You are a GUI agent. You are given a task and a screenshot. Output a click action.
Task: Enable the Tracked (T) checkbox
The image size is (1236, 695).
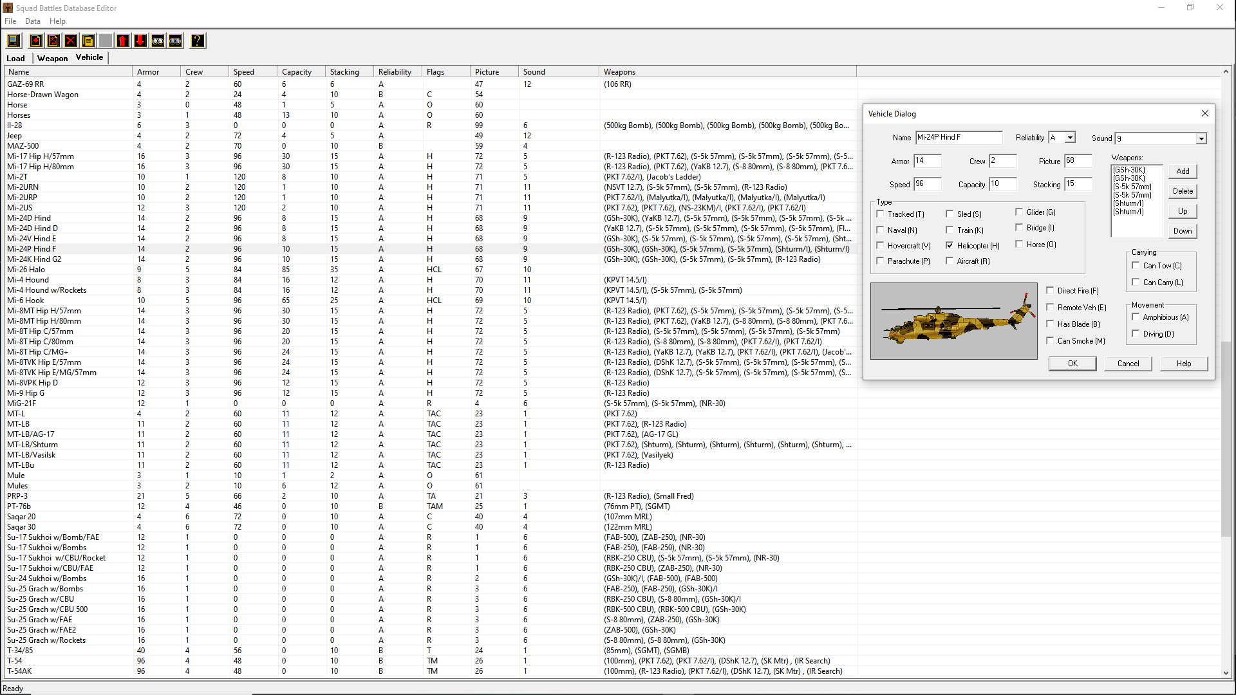[x=880, y=214]
